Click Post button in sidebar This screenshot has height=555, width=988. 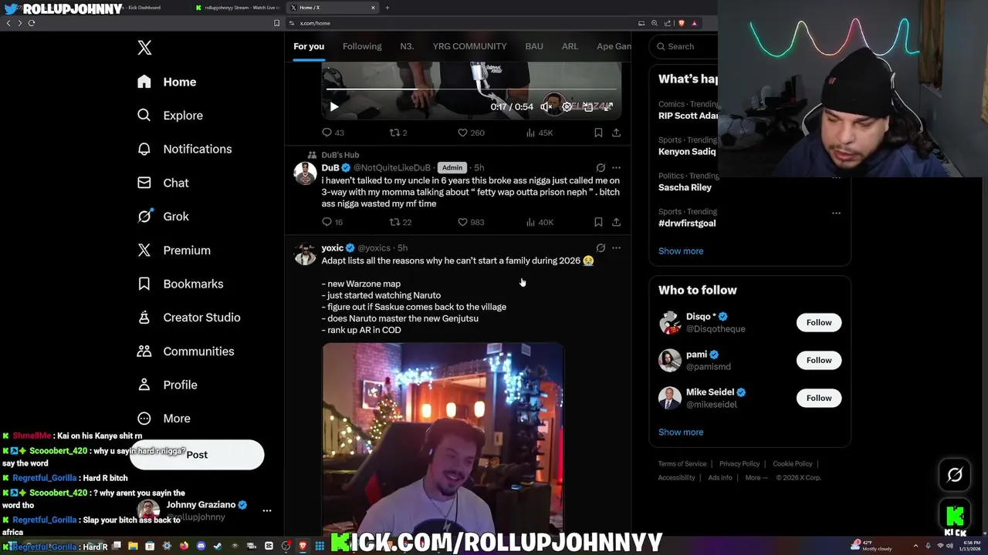click(x=197, y=455)
